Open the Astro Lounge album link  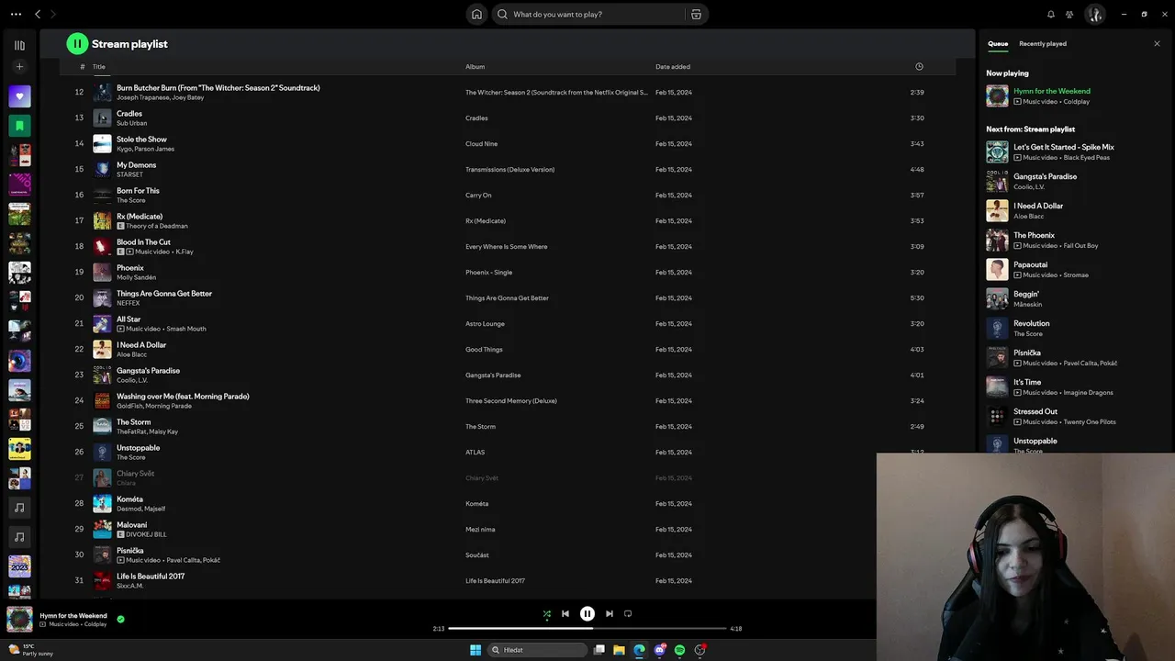point(485,324)
